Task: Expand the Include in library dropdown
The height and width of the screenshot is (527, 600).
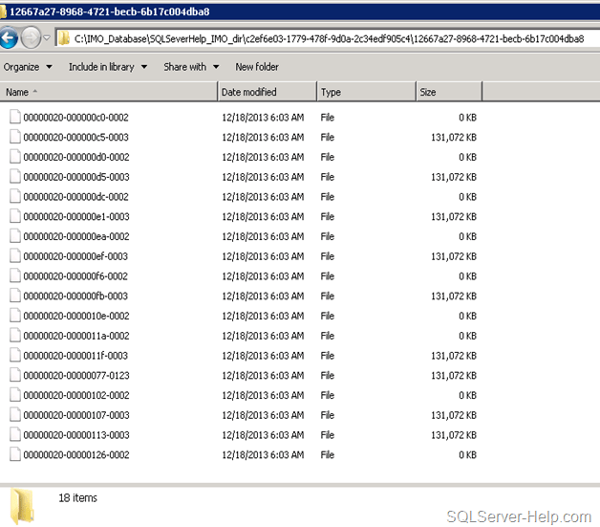Action: 107,67
